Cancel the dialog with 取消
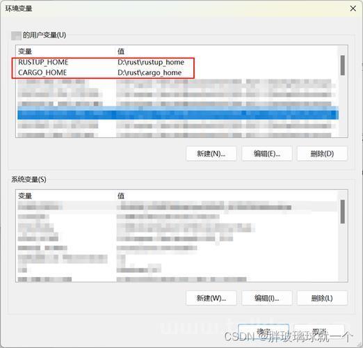This screenshot has height=348, width=363. (x=319, y=332)
